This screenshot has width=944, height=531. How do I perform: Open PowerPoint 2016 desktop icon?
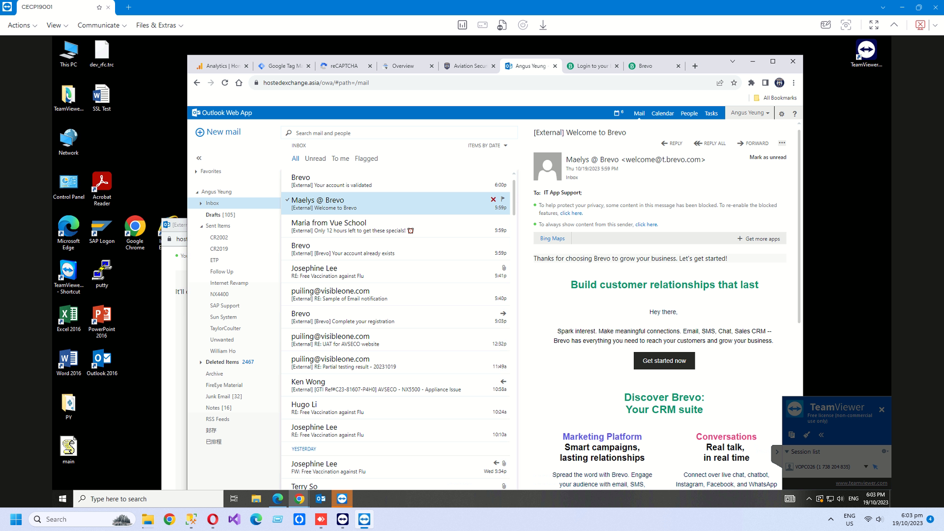[102, 322]
